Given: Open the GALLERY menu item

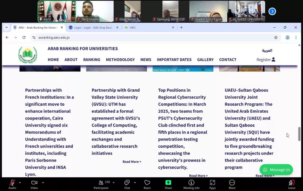Looking at the screenshot, I should coord(205,60).
